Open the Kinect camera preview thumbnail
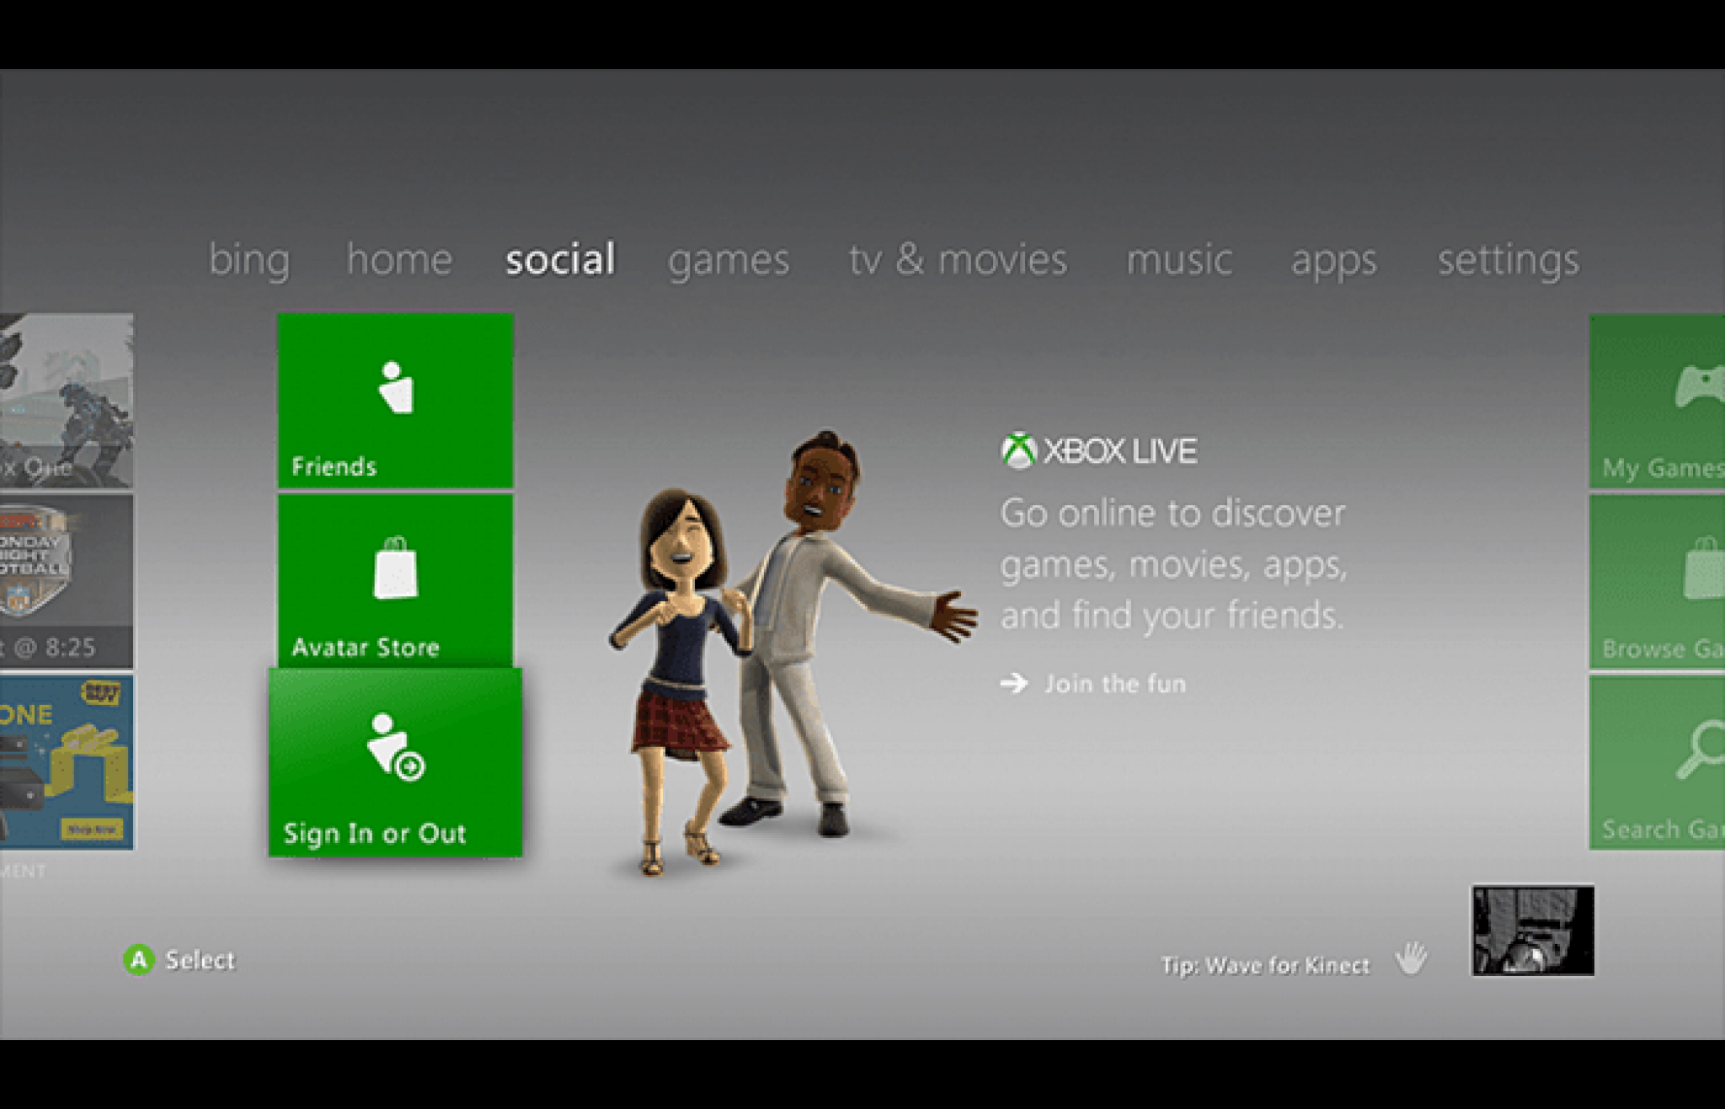Screen dimensions: 1725x1109 [1533, 930]
